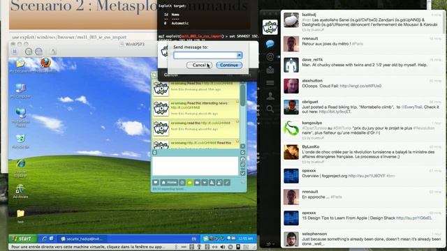
Task: Open the timeline icon in the black Twitter sidebar
Action: [x=270, y=43]
